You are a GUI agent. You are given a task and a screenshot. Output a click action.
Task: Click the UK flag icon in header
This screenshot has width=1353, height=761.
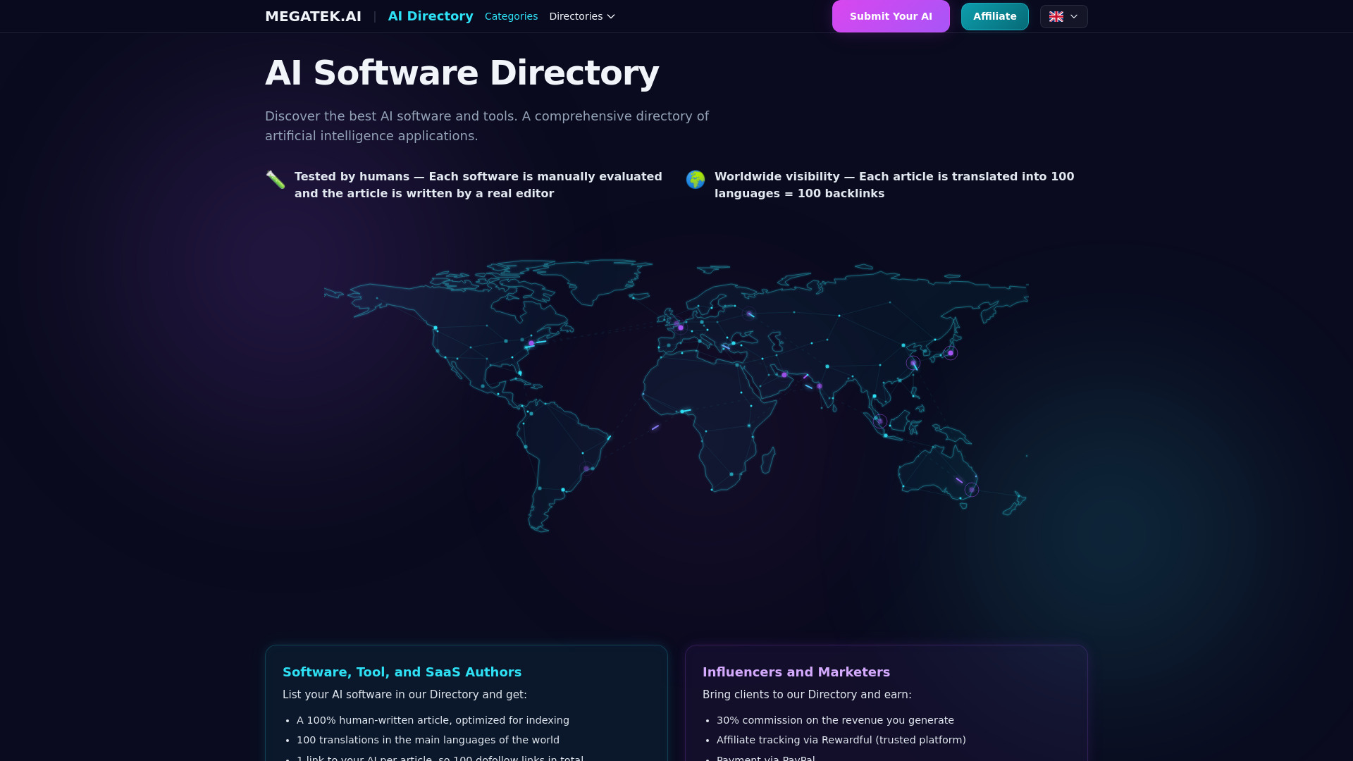click(1056, 16)
